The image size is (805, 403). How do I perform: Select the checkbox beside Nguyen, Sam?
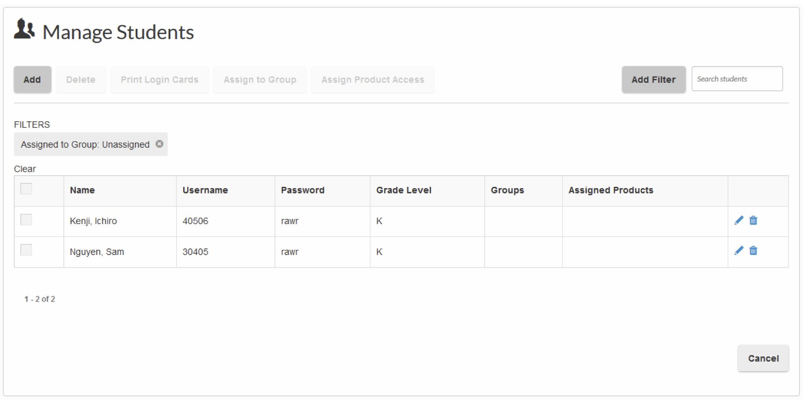(x=27, y=250)
